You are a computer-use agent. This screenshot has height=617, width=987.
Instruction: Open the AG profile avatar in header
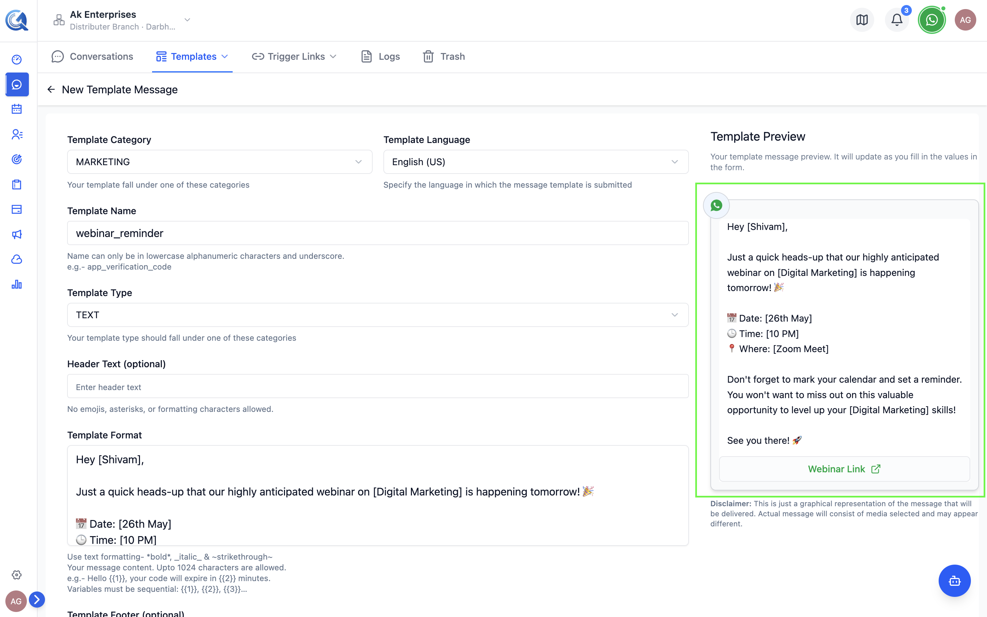pyautogui.click(x=965, y=19)
